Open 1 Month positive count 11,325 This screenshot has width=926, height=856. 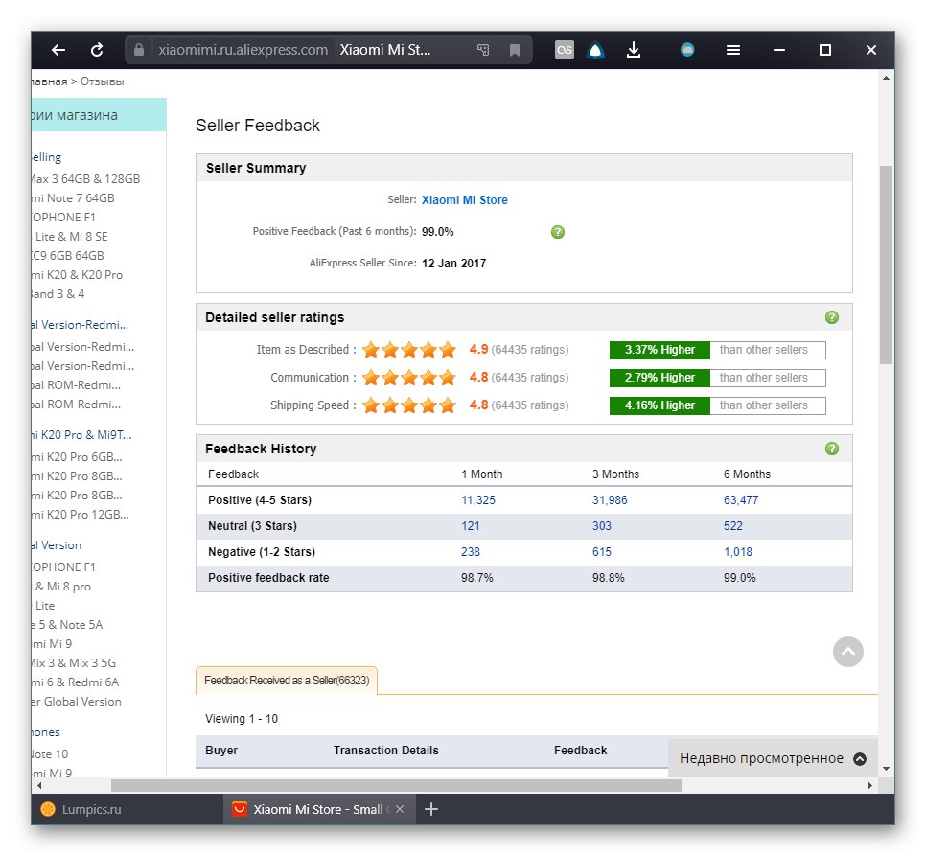click(x=477, y=500)
